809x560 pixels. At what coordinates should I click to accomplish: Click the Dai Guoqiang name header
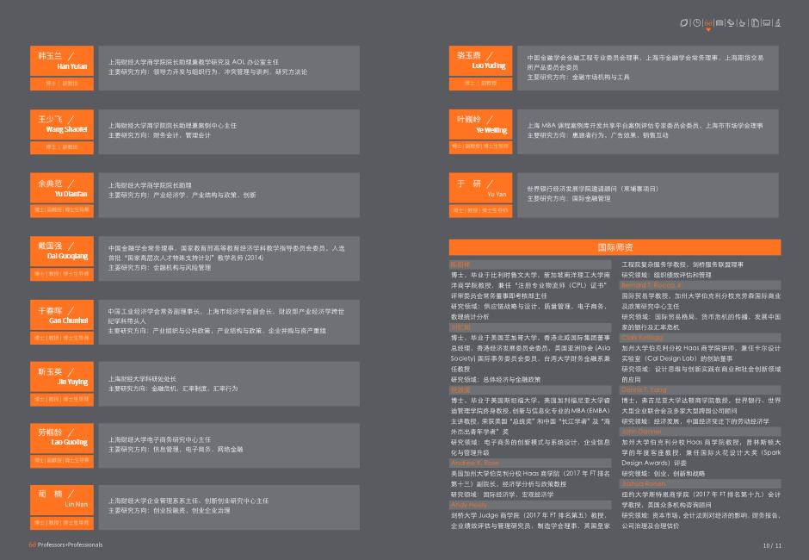pyautogui.click(x=61, y=251)
